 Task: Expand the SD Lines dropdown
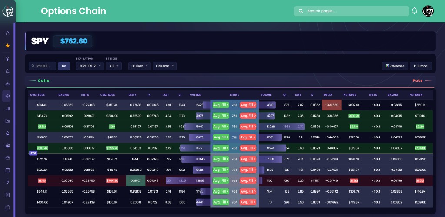pos(139,66)
